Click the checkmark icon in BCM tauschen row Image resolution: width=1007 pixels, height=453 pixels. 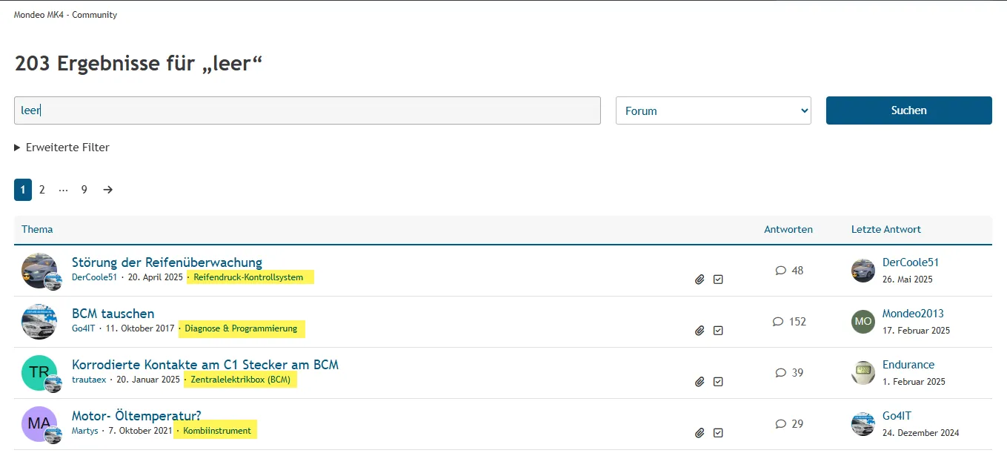[718, 331]
